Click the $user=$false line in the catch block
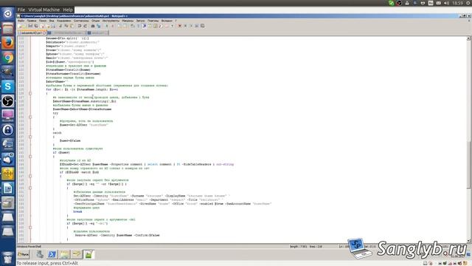The height and width of the screenshot is (266, 472). (70, 140)
